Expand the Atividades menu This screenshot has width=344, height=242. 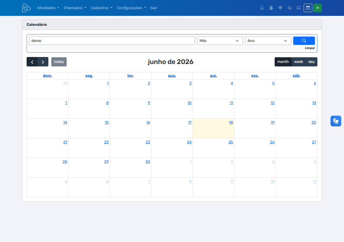coord(48,8)
